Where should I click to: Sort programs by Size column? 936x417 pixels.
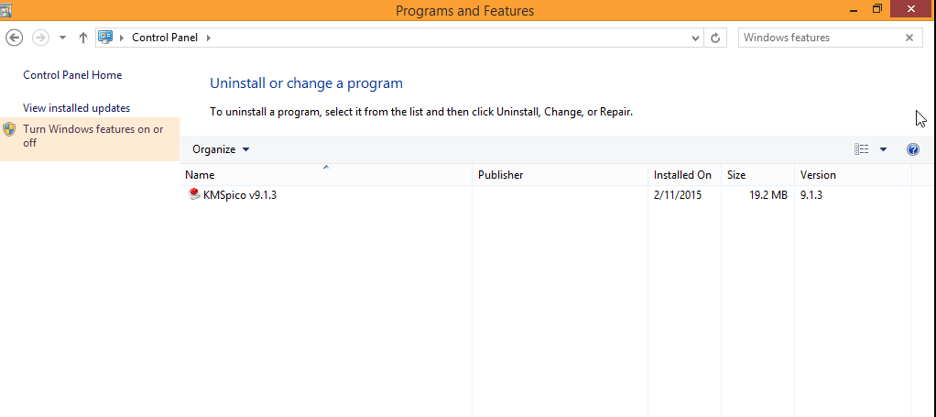point(758,175)
